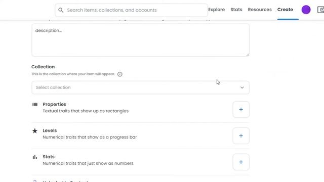The width and height of the screenshot is (324, 182).
Task: Click the Properties list icon
Action: 35,105
